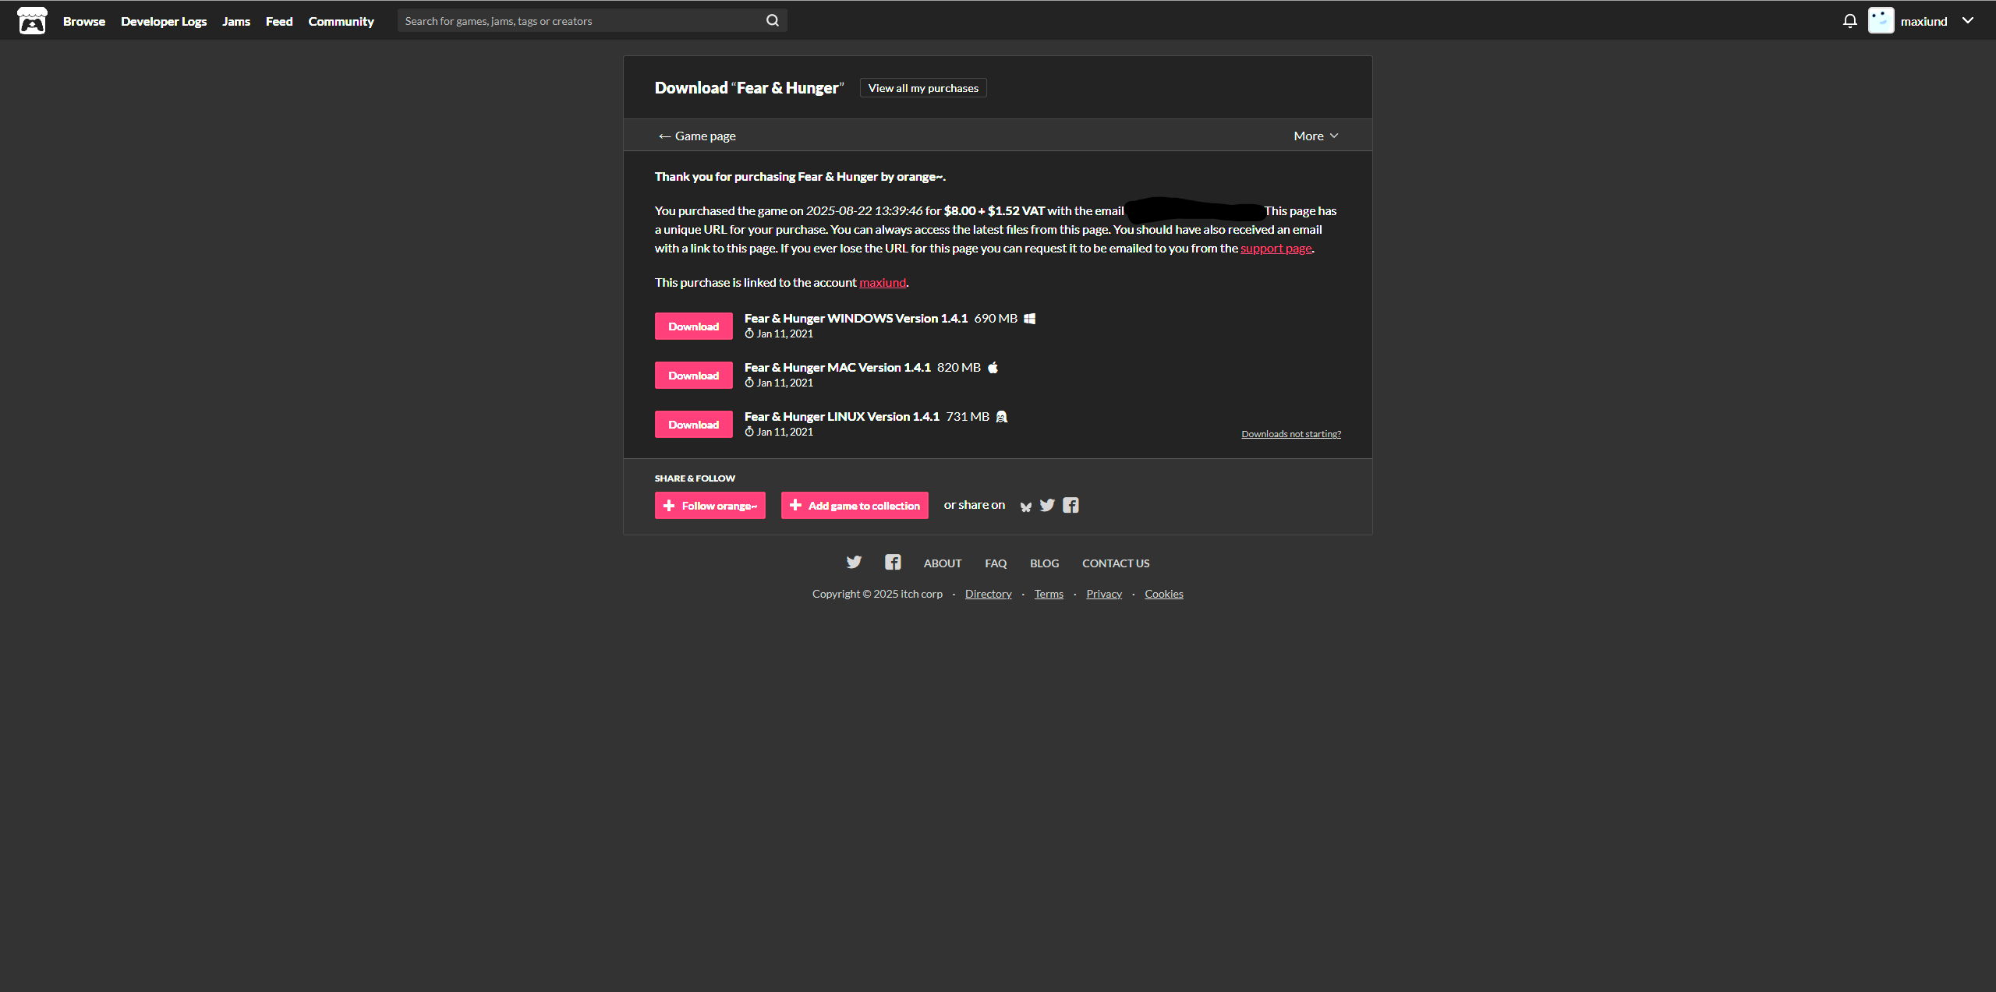
Task: Open the Privacy footer link
Action: [x=1104, y=594]
